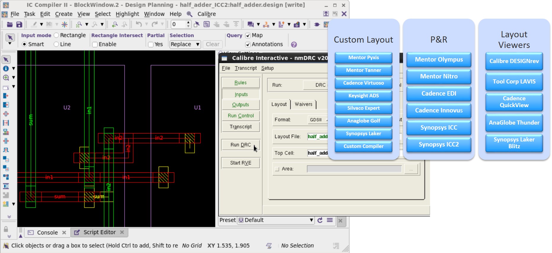Image resolution: width=552 pixels, height=253 pixels.
Task: Open the Calibre menu in ICC2
Action: click(206, 14)
